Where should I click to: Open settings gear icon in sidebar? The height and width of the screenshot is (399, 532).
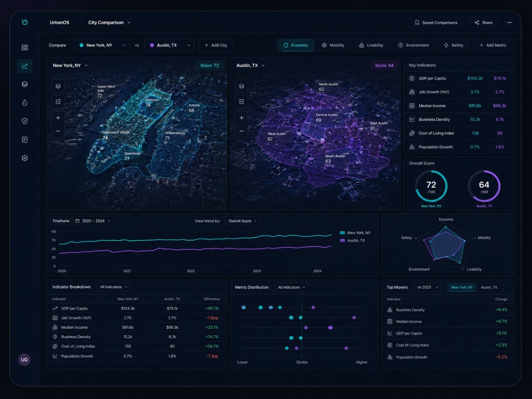pyautogui.click(x=25, y=158)
